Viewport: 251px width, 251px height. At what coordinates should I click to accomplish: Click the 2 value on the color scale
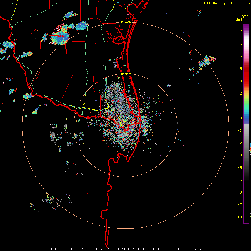[x=241, y=93]
